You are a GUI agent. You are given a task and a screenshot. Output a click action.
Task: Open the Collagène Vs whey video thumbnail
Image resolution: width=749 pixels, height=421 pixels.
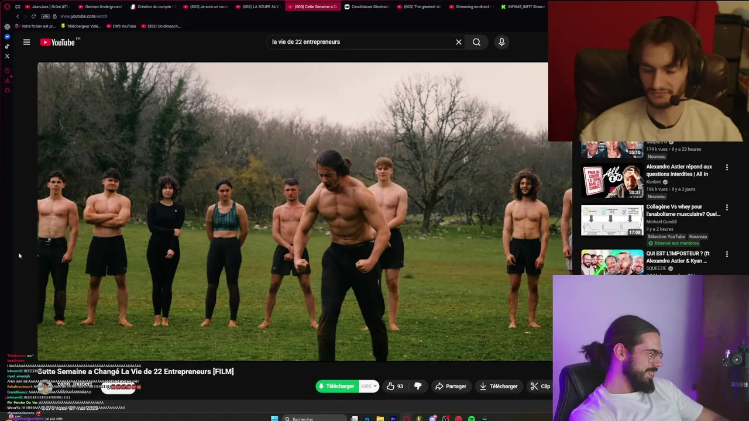(612, 220)
